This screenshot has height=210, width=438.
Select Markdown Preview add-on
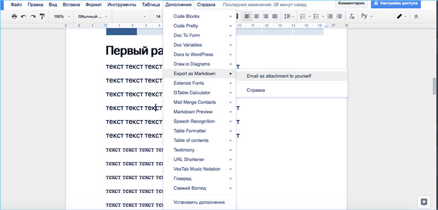click(199, 111)
